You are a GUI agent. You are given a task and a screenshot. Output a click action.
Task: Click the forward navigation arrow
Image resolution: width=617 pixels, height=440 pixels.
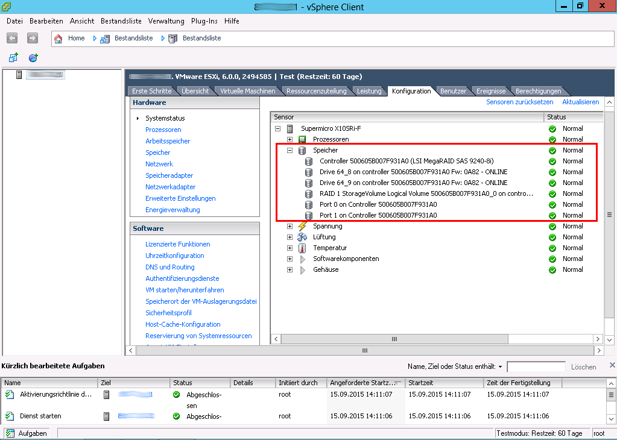click(x=32, y=38)
